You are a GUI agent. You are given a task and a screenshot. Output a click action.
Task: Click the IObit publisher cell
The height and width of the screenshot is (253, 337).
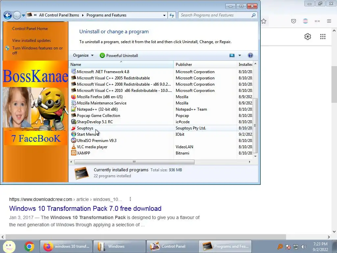180,134
